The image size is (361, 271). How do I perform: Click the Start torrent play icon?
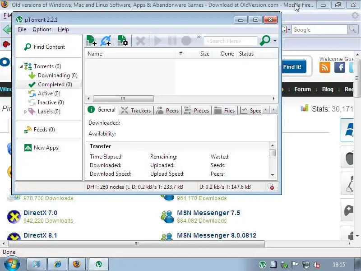click(157, 41)
